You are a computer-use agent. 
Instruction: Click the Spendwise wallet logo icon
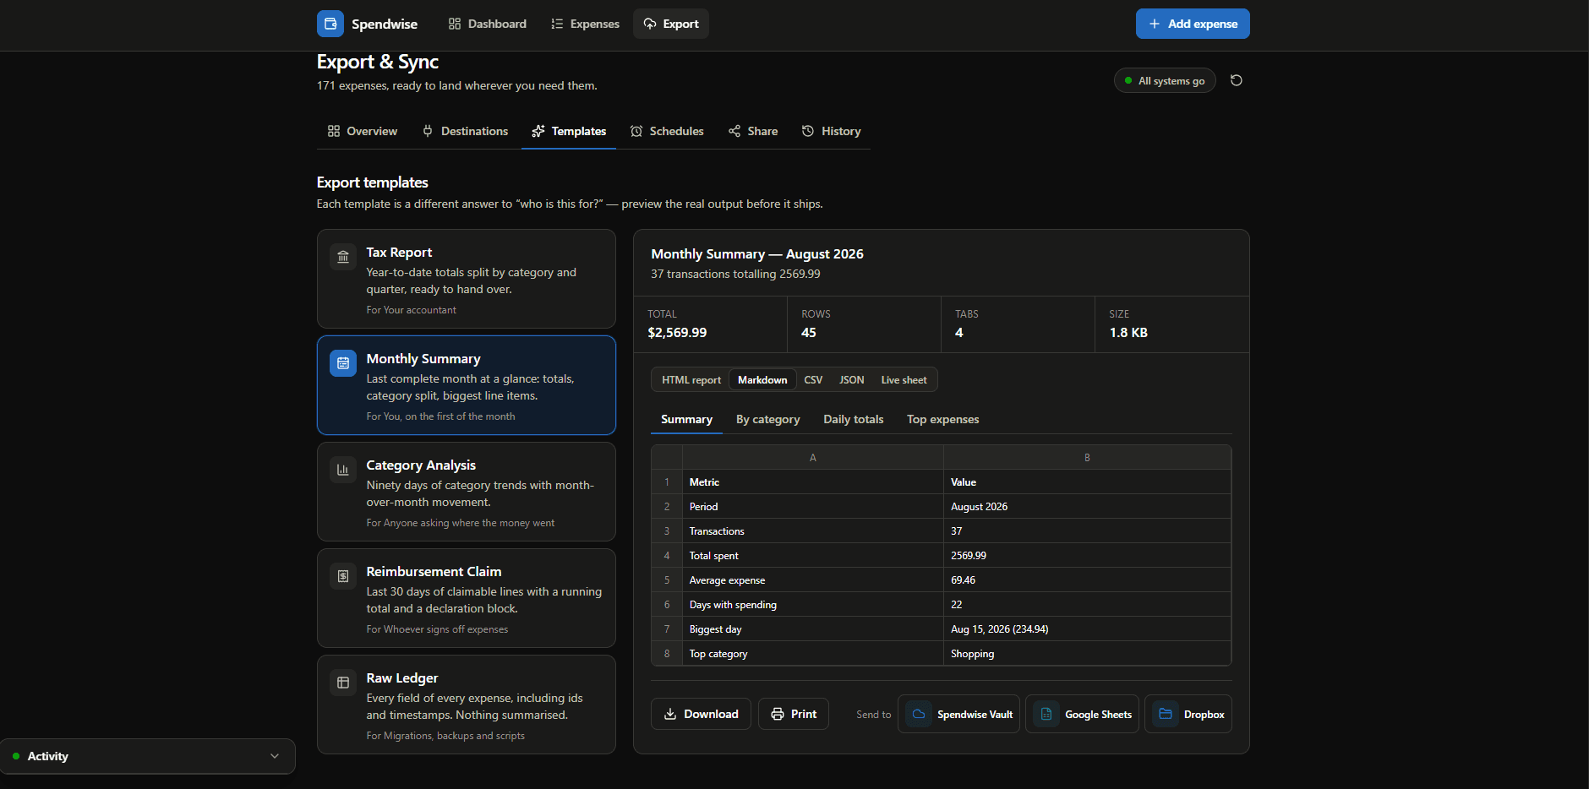pyautogui.click(x=330, y=24)
